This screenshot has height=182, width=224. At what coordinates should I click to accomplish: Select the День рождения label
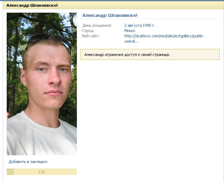click(97, 25)
